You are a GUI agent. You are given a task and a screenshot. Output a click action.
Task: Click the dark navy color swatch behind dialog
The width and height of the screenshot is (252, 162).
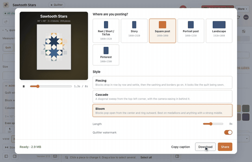(246, 117)
